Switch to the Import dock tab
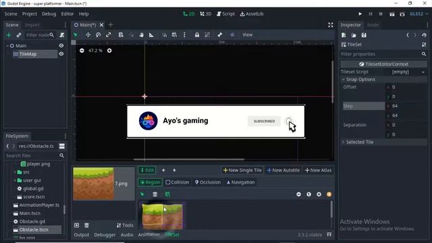Image resolution: width=432 pixels, height=243 pixels. click(32, 25)
